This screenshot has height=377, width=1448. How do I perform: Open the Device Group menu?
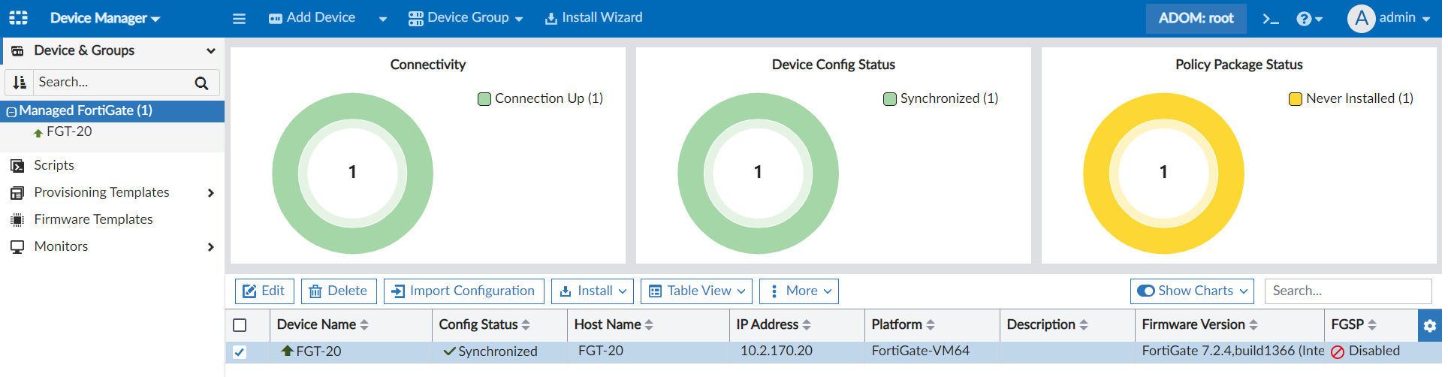pos(466,18)
